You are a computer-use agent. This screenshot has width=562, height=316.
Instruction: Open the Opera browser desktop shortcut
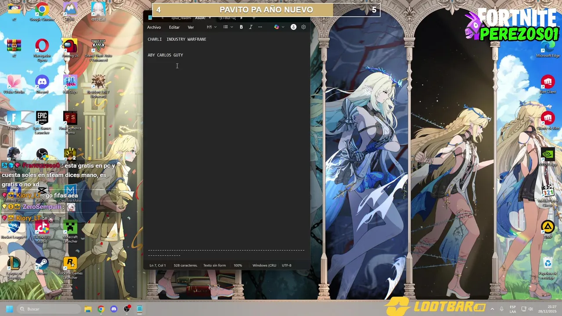[42, 50]
